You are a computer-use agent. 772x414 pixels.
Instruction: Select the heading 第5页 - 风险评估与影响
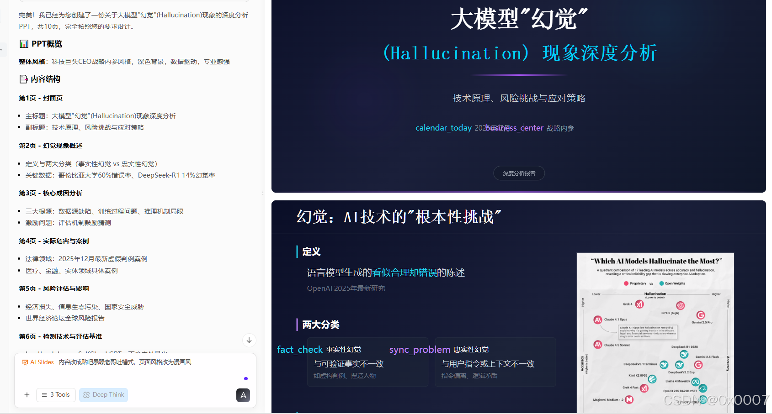[x=54, y=288]
